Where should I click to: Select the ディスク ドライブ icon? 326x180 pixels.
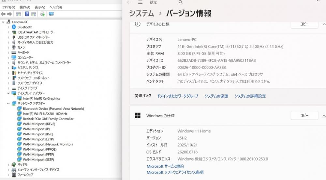click(x=14, y=88)
